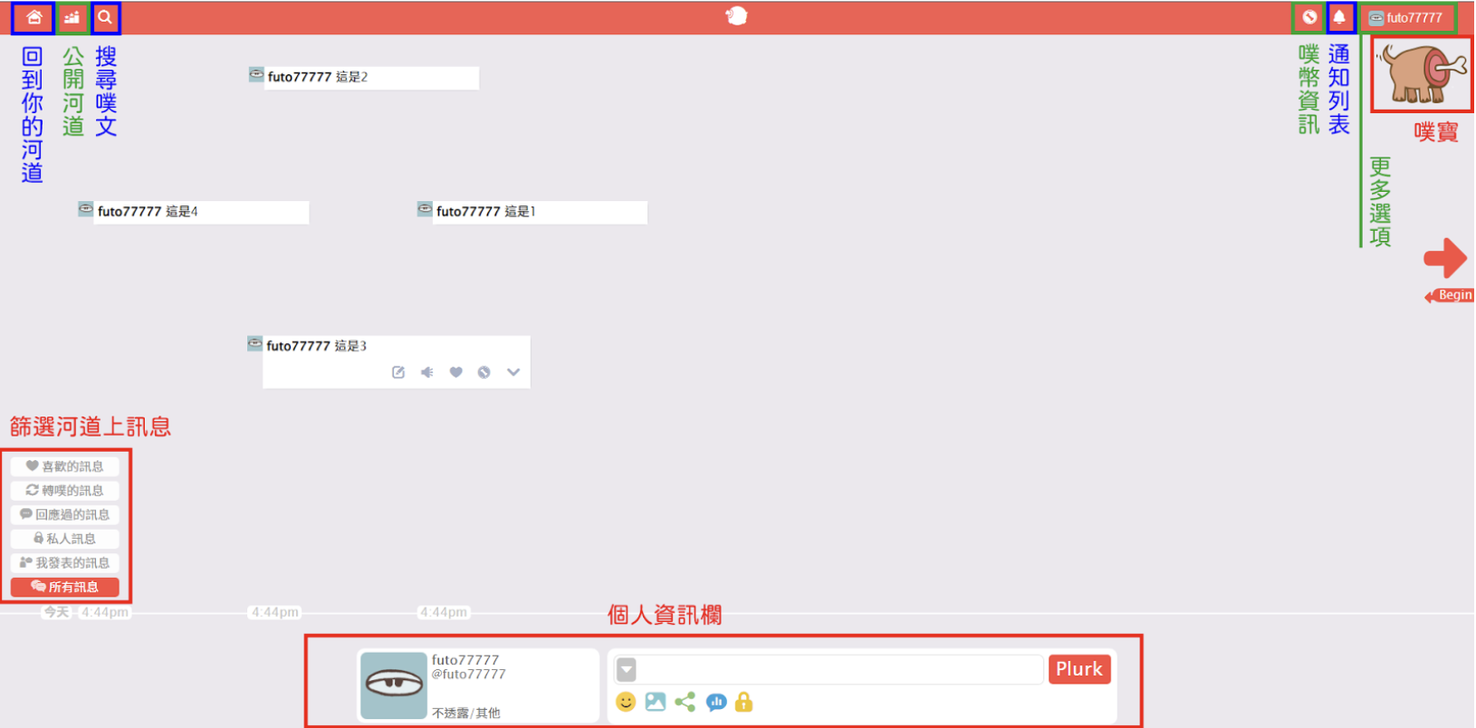Filter timeline by 回應過的訊息

(65, 514)
